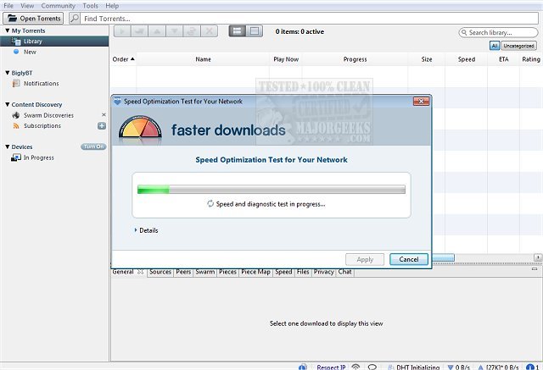Click the Open Torrents folder icon

12,18
